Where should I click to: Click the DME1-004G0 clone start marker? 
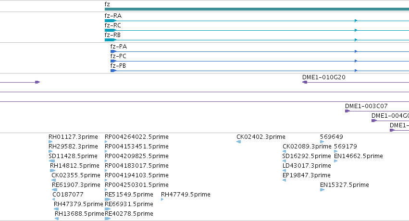coord(374,121)
